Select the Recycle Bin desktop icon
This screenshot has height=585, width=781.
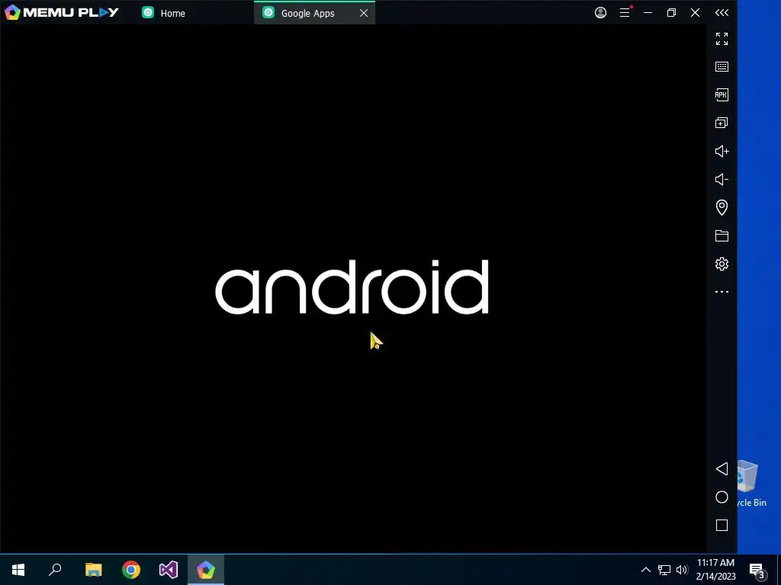(x=751, y=484)
